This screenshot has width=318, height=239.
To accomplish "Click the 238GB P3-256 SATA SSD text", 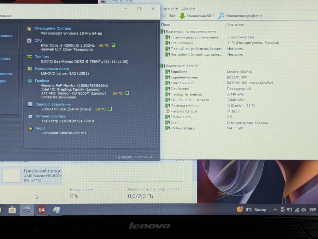I will click(66, 109).
